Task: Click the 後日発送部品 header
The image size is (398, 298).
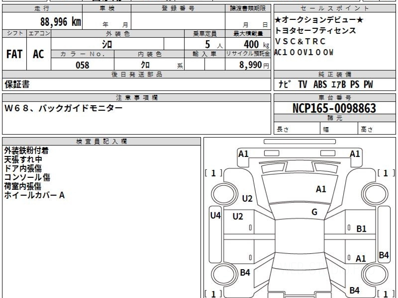Action: coord(137,74)
